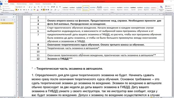Click Sort icon in Paragraph group
The height and width of the screenshot is (98, 174).
point(57,7)
